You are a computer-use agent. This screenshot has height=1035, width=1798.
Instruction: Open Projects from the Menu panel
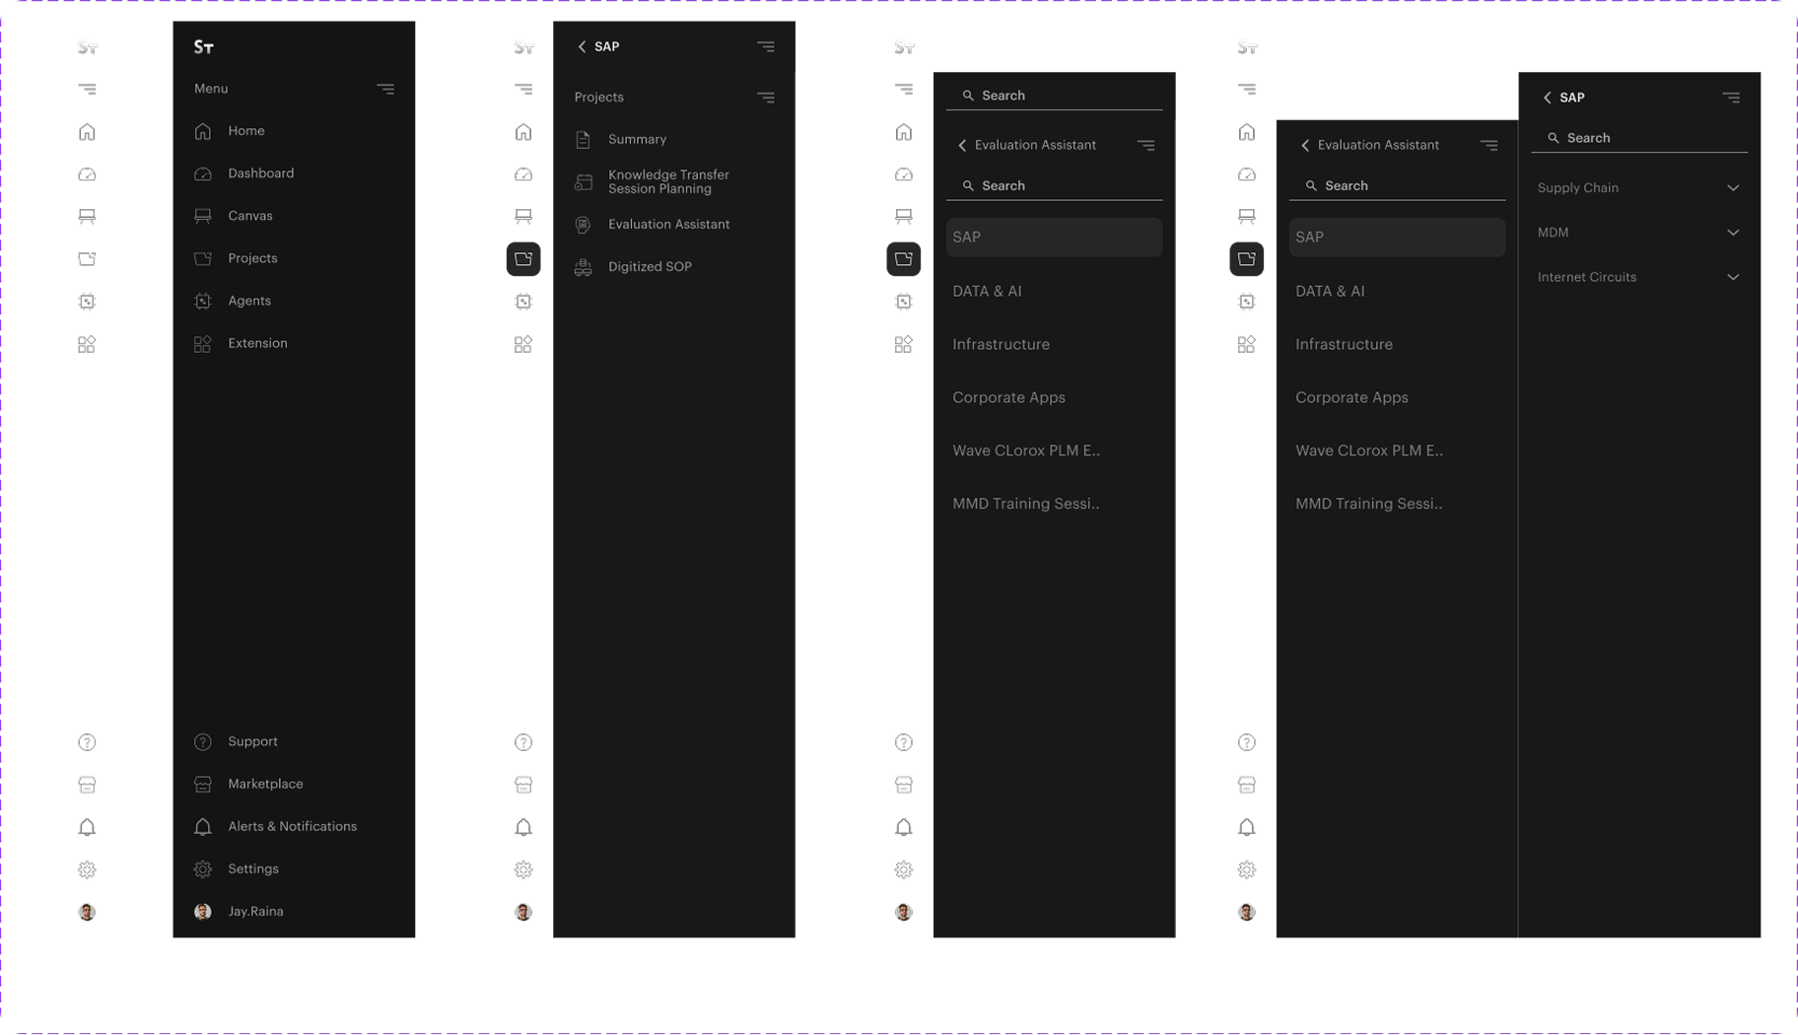(x=252, y=258)
